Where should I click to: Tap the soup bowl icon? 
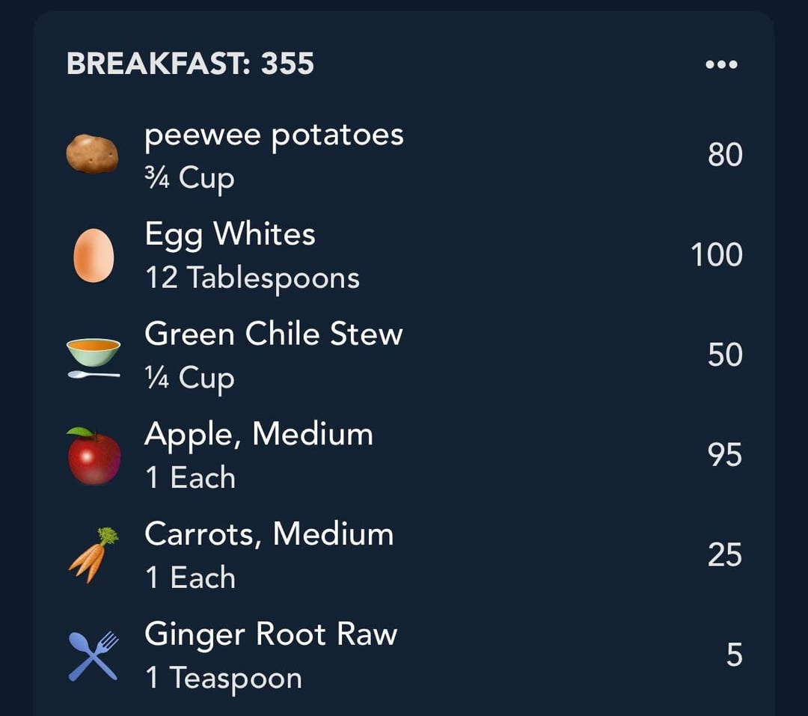pos(94,358)
